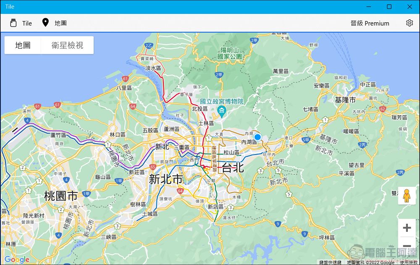Image resolution: width=420 pixels, height=265 pixels.
Task: Click the 平溪區 district label
Action: tap(346, 173)
